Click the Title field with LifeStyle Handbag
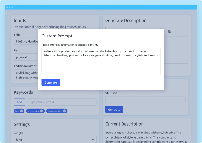Screen dimensions: 202x143 click(25, 42)
